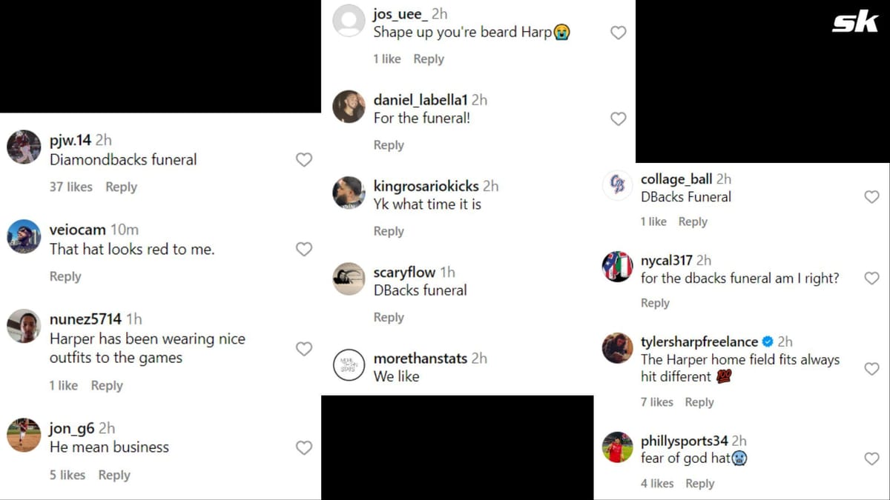Open morethanstats' profile avatar
Viewport: 890px width, 500px height.
click(349, 366)
